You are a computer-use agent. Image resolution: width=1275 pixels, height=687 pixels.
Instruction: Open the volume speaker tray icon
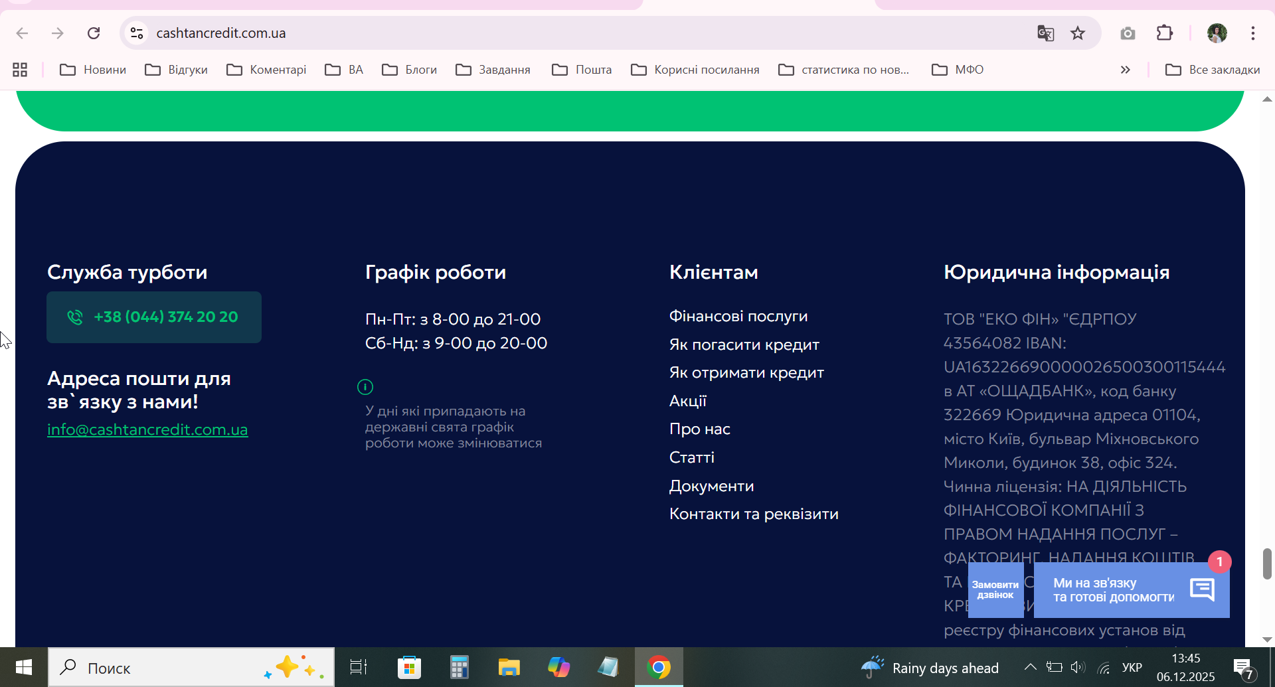[x=1078, y=667]
